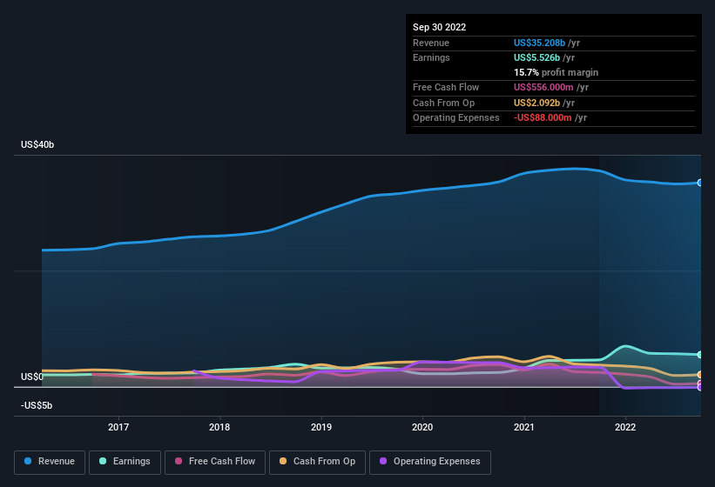Click the US$40b y-axis label
This screenshot has width=715, height=487.
[x=37, y=144]
